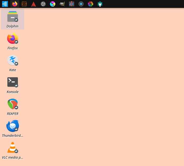Launch Firefox from the top panel

click(x=15, y=4)
